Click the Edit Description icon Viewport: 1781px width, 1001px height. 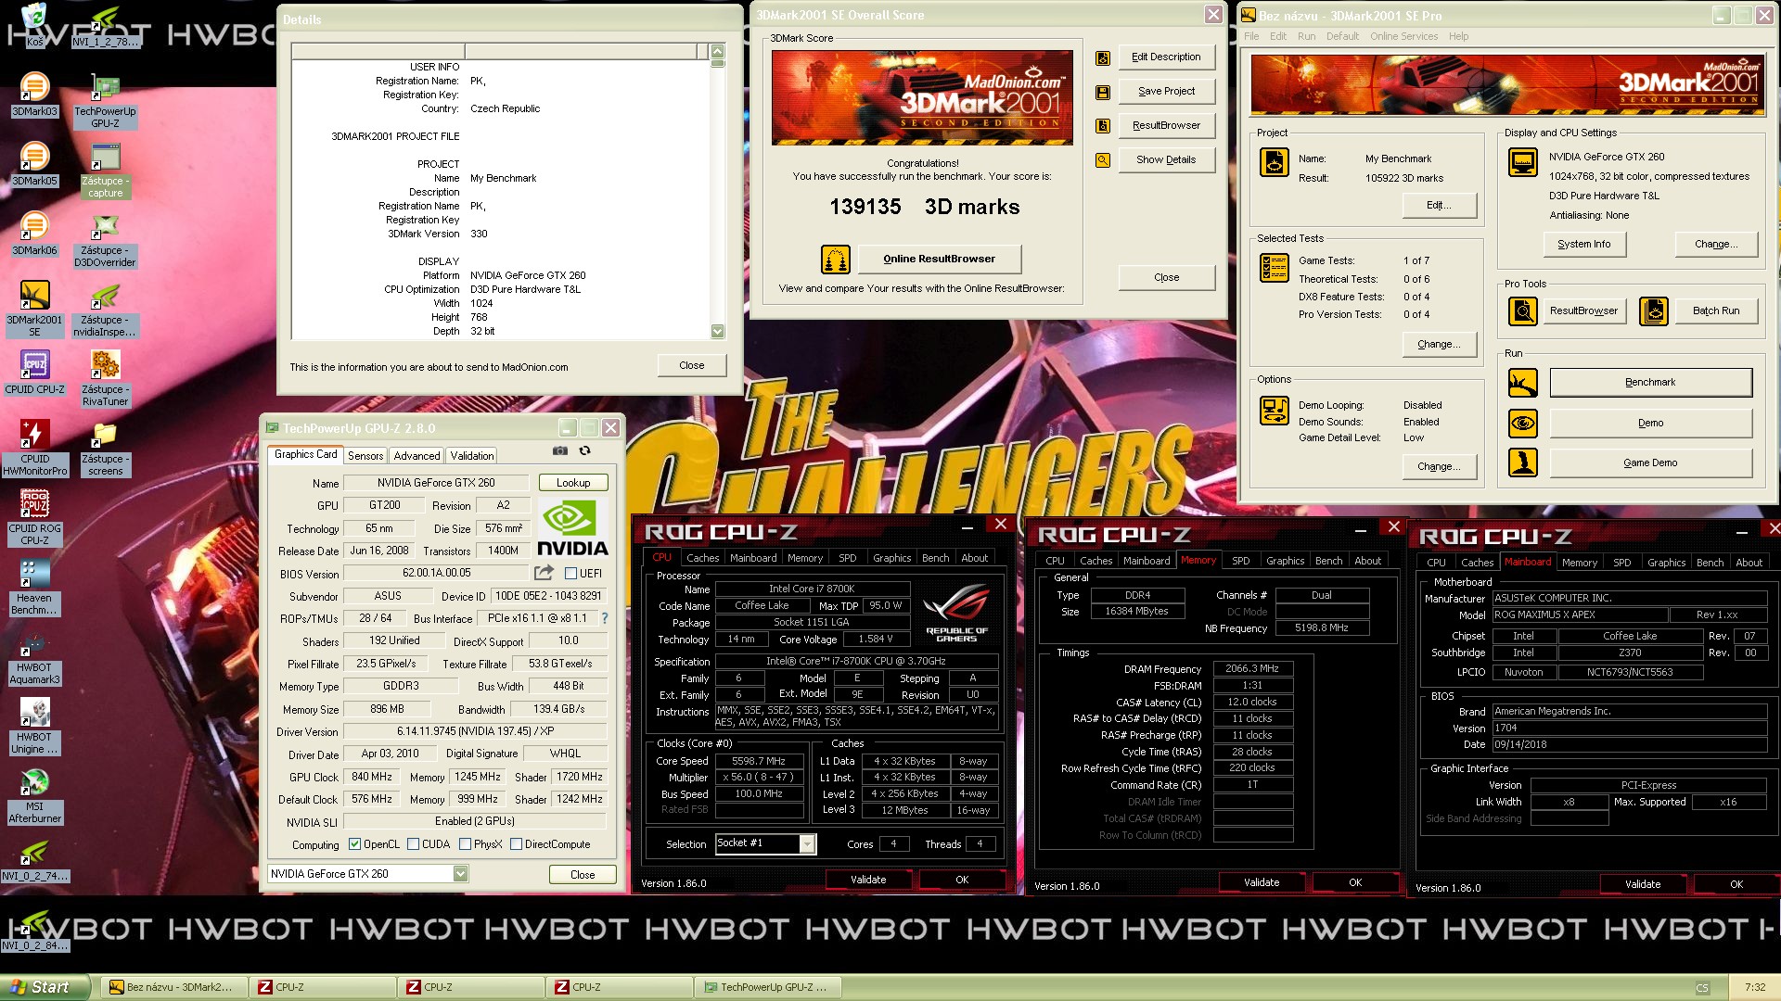tap(1103, 57)
